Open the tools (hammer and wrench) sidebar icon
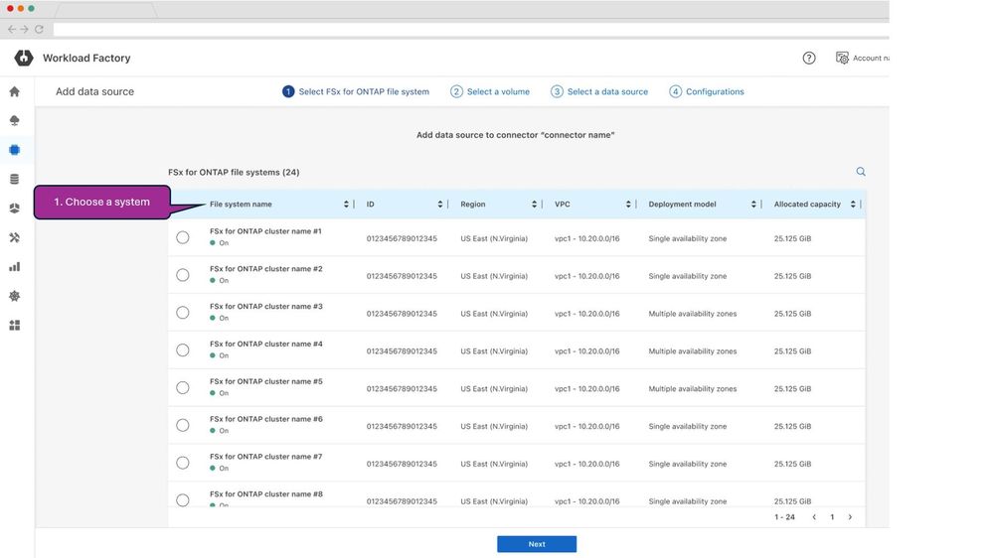 [14, 238]
